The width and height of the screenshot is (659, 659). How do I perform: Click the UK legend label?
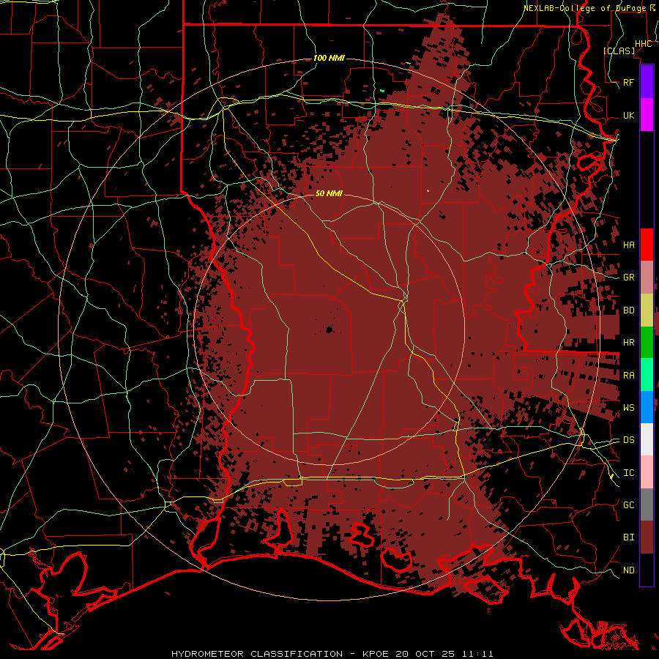(628, 115)
